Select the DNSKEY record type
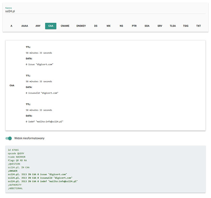Viewport: 211px width, 198px height. [81, 26]
